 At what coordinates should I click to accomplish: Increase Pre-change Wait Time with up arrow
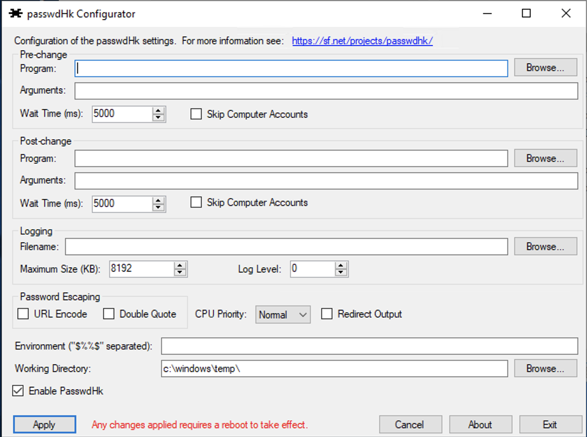(x=158, y=111)
